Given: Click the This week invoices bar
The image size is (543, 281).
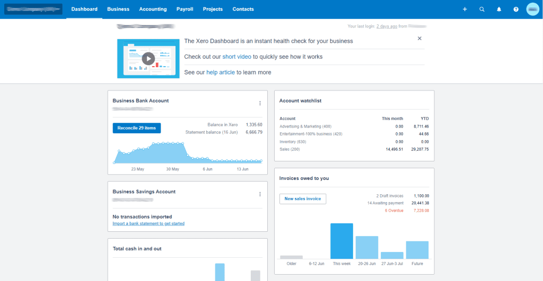Looking at the screenshot, I should 342,241.
